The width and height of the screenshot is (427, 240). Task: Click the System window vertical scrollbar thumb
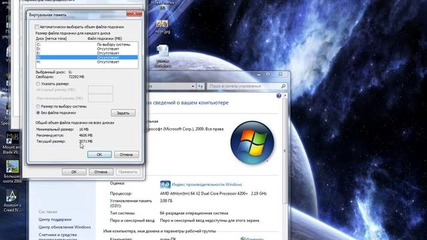(x=285, y=151)
